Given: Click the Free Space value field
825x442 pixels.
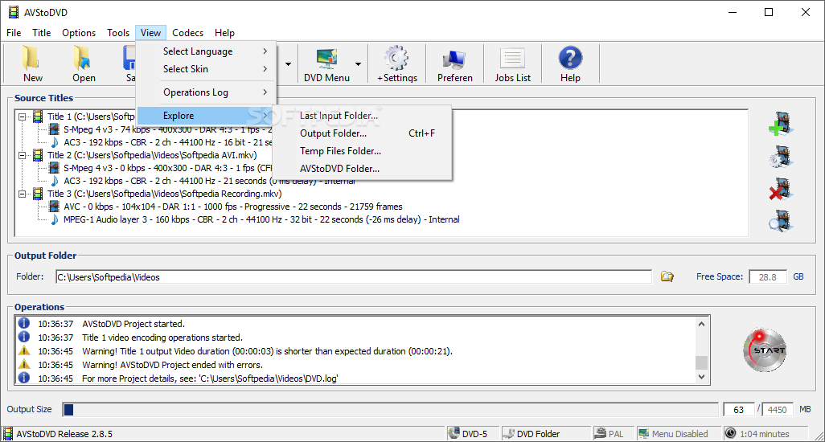Looking at the screenshot, I should pyautogui.click(x=768, y=277).
